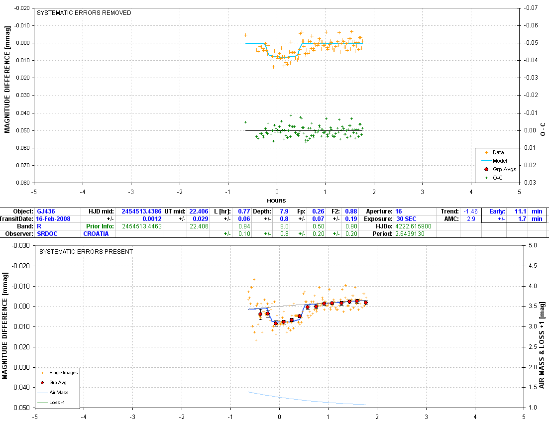The image size is (549, 422).
Task: Click the prior F2 value "0.90"
Action: [351, 226]
